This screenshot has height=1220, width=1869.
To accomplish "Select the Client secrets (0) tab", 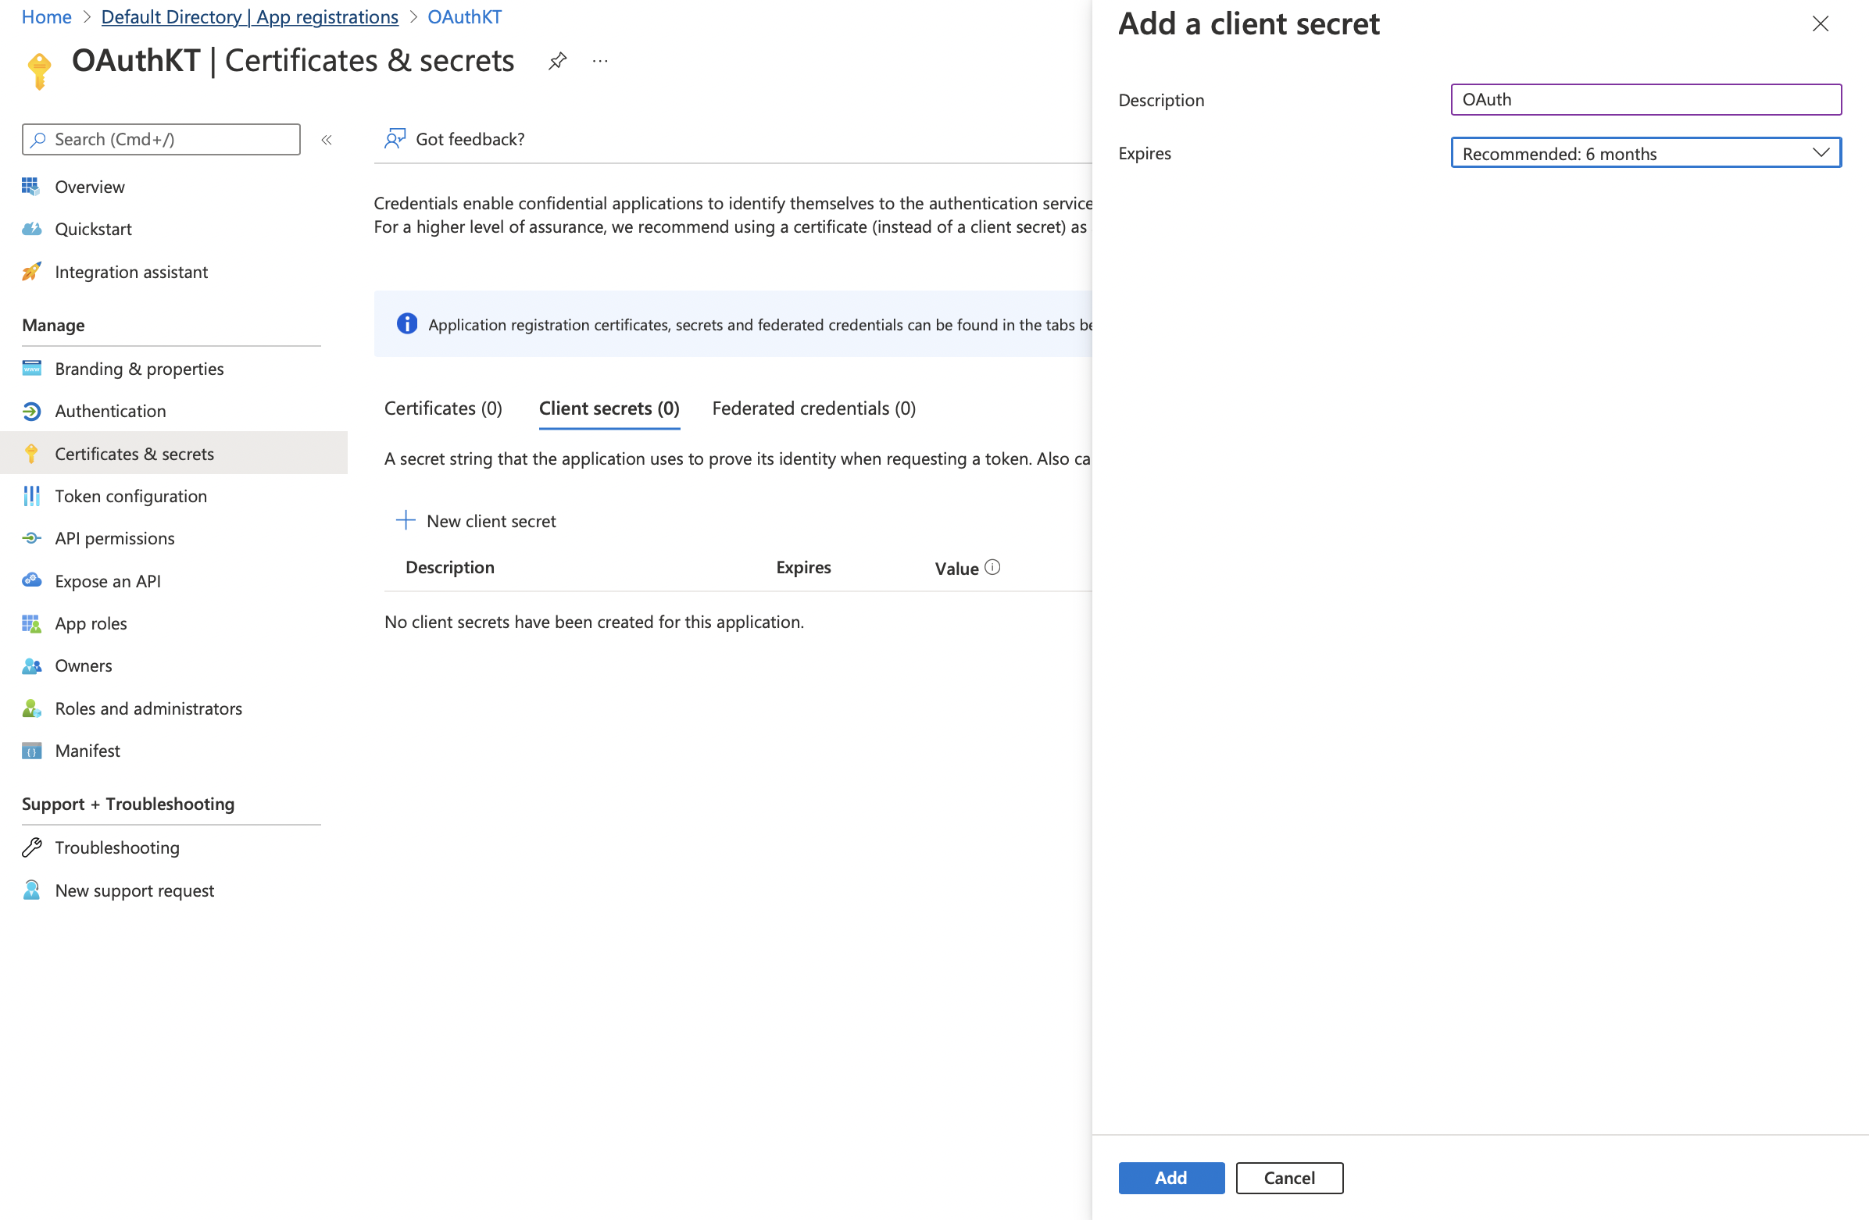I will [609, 408].
